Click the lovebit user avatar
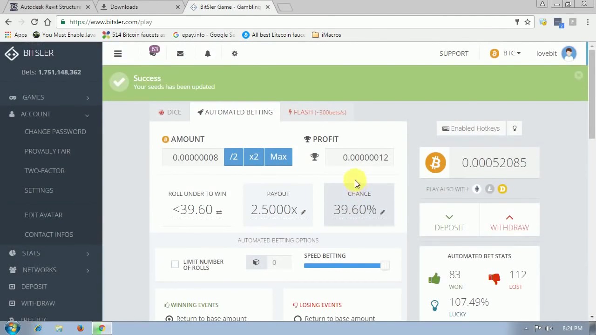 pyautogui.click(x=569, y=54)
